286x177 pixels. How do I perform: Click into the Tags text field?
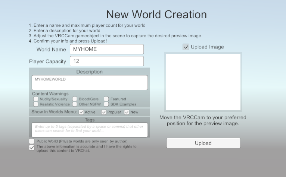pos(90,130)
